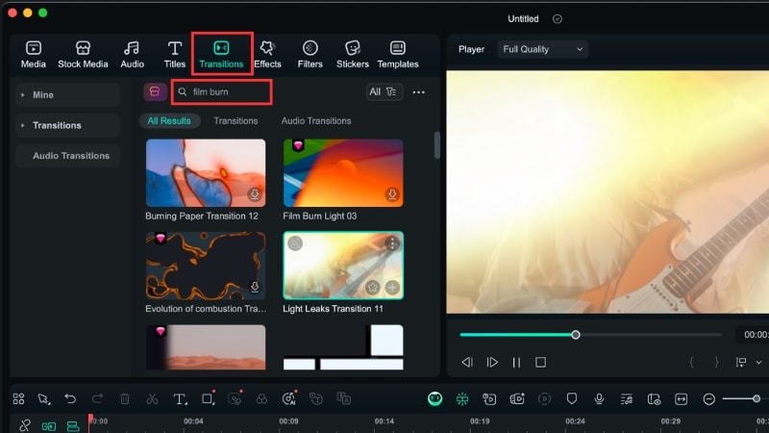Click the 'film burn' search field
769x433 pixels.
coord(222,91)
